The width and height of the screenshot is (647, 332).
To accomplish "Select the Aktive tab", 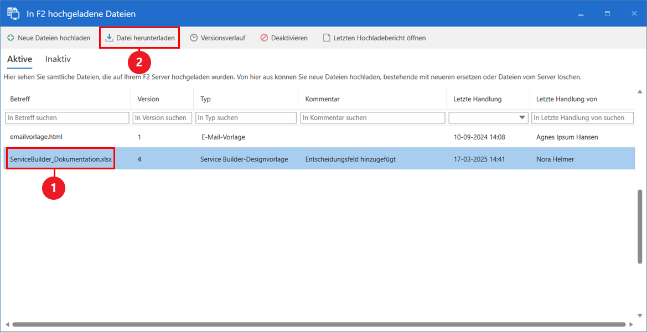I will pos(19,59).
